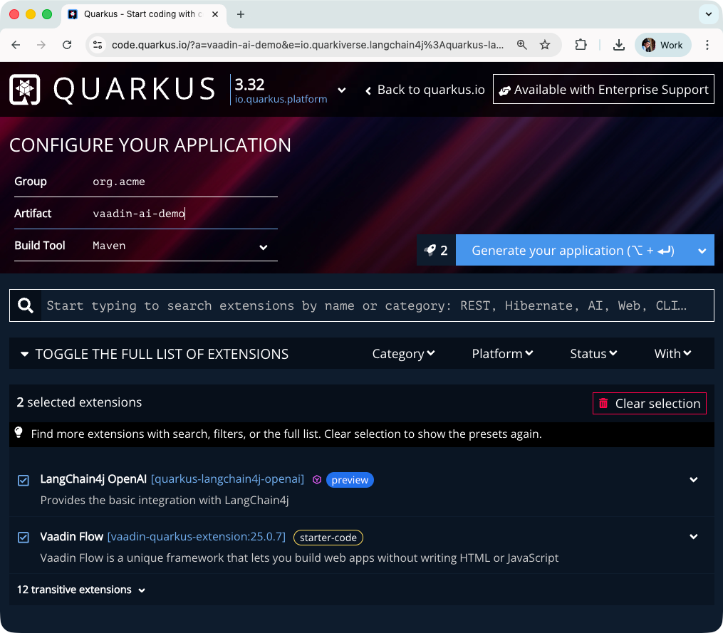
Task: Uncheck the Vaadin Flow extension
Action: [x=24, y=538]
